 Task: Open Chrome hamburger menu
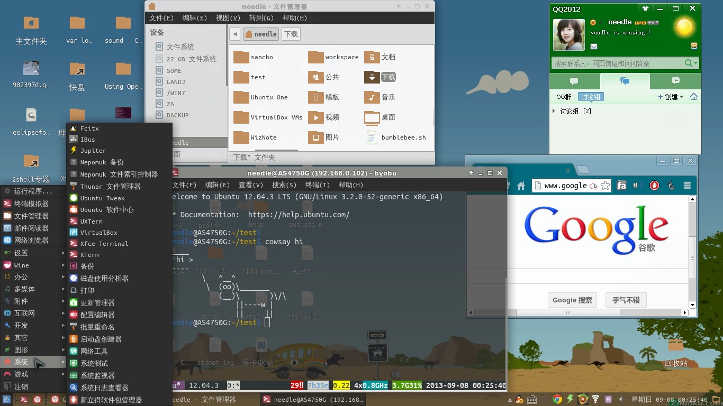pyautogui.click(x=687, y=186)
